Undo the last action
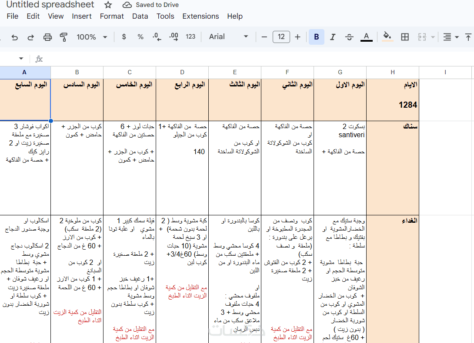 14,37
